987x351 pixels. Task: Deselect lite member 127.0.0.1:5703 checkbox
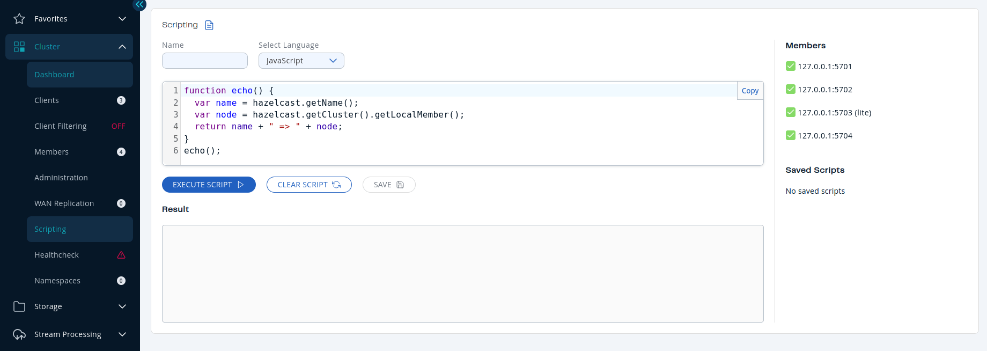[790, 112]
